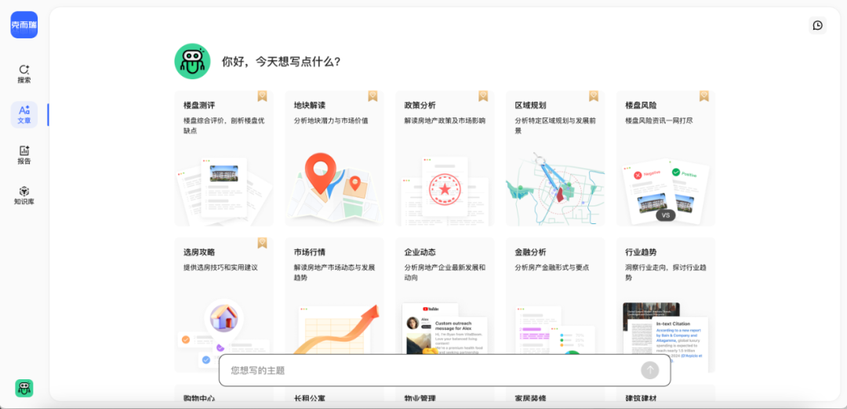This screenshot has width=847, height=409.
Task: Select the 家居装修 card title
Action: 530,398
